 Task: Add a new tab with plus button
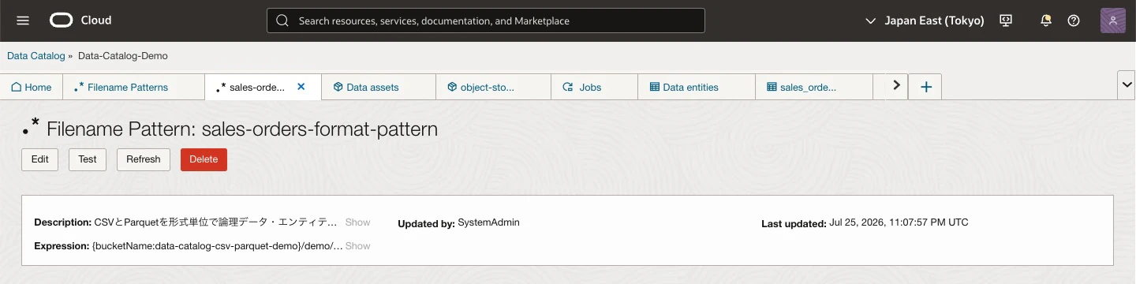click(925, 87)
